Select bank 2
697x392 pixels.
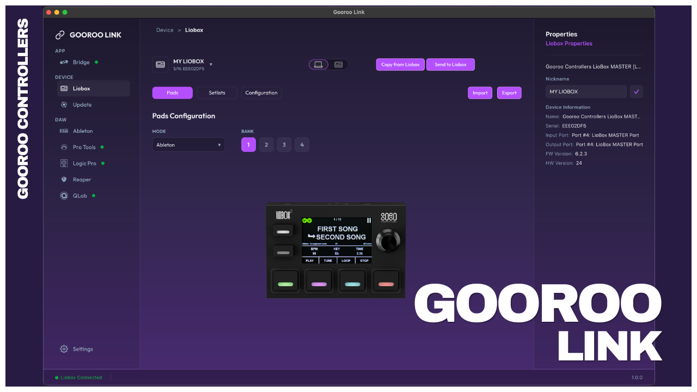266,145
